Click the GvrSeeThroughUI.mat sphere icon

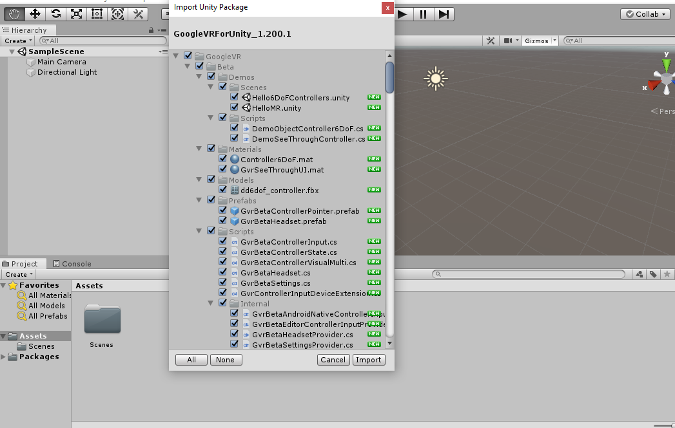click(x=235, y=170)
